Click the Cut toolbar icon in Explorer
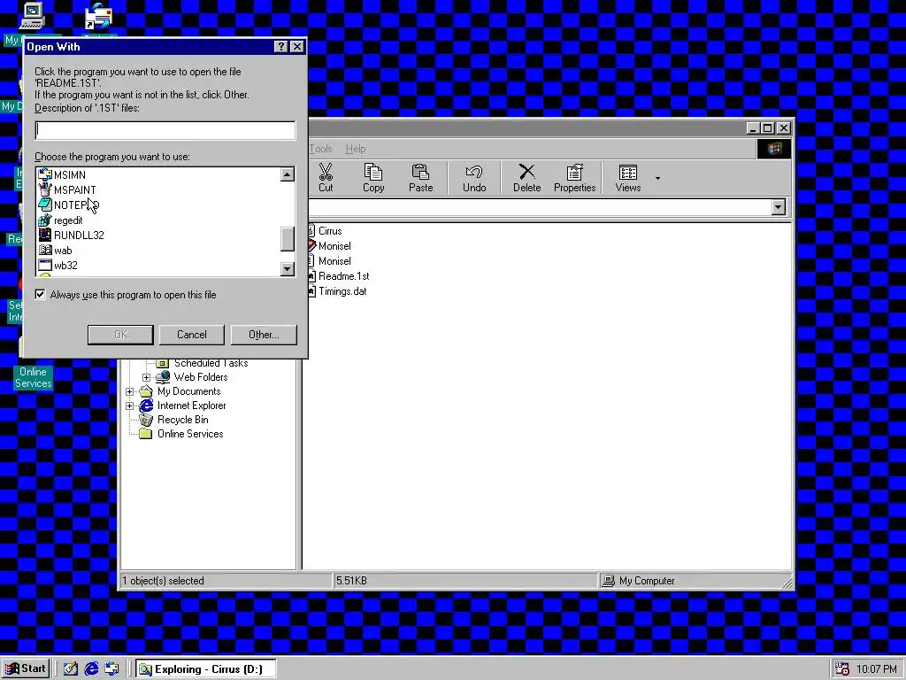Viewport: 906px width, 680px height. click(x=326, y=177)
